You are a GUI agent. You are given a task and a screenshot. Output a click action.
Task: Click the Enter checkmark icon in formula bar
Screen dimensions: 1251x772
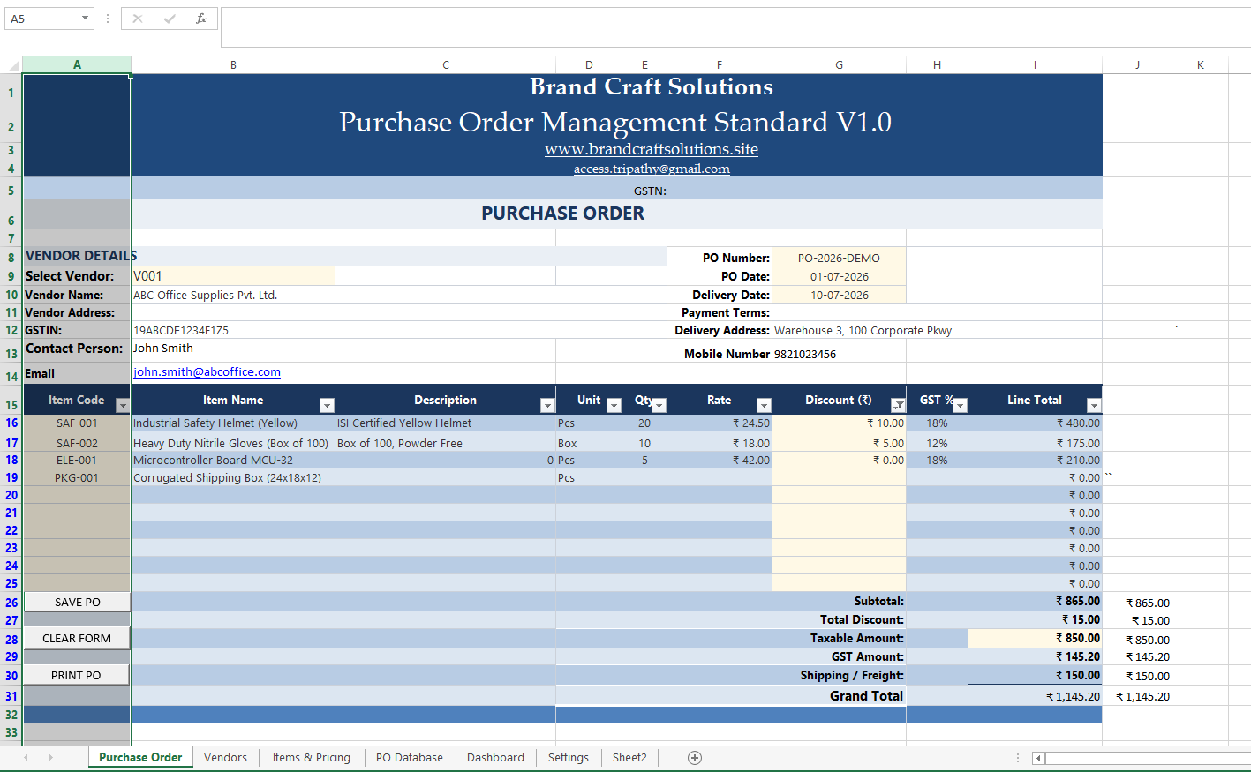click(170, 19)
